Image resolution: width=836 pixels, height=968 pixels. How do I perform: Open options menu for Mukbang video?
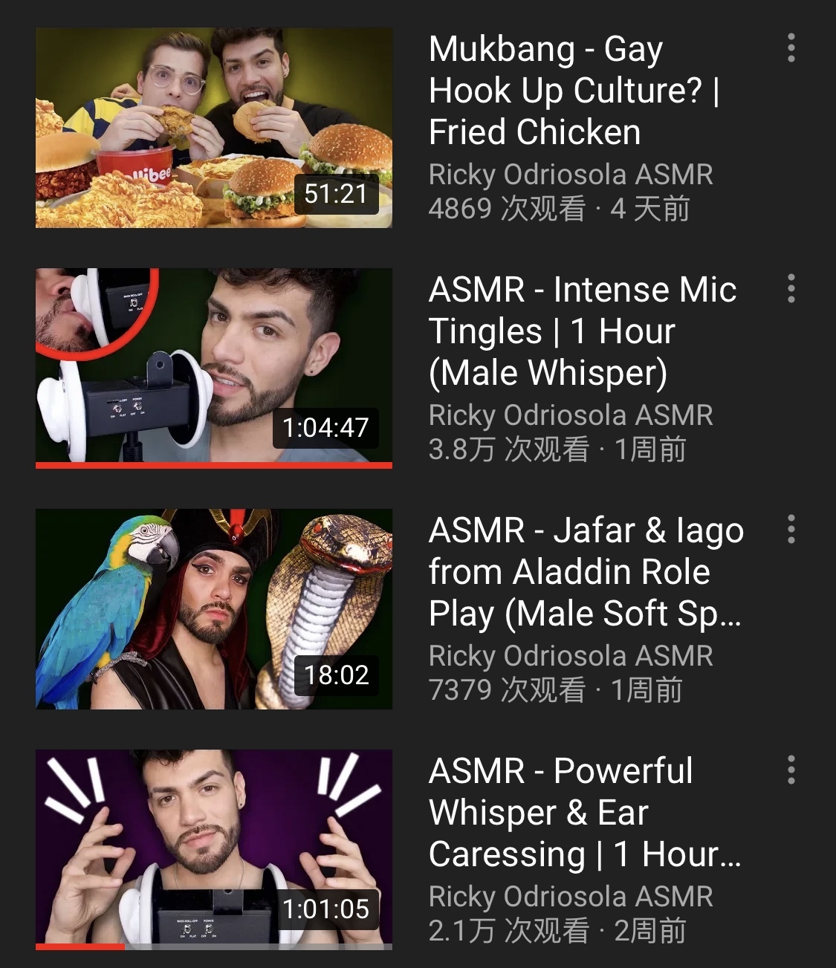tap(791, 48)
